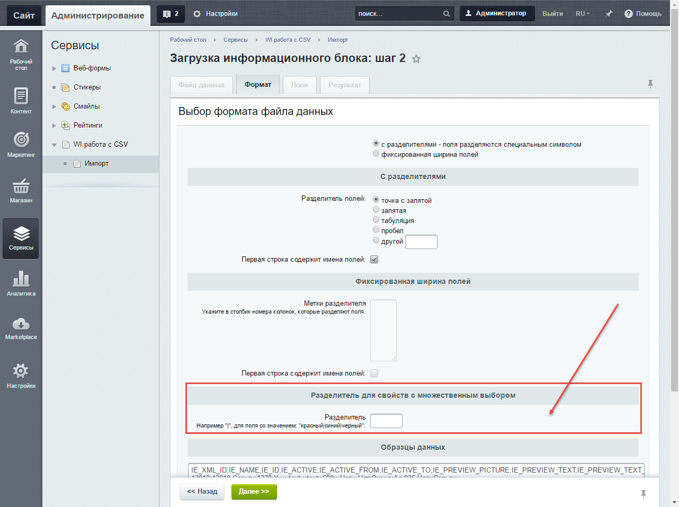
Task: Open the Рабочий стол sidebar section
Action: coord(21,55)
